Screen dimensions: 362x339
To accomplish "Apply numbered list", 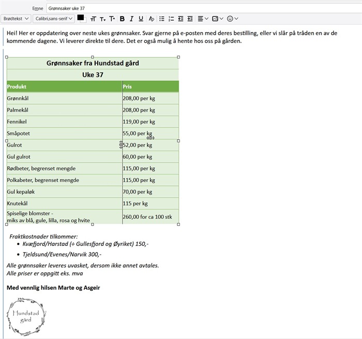I will [171, 19].
